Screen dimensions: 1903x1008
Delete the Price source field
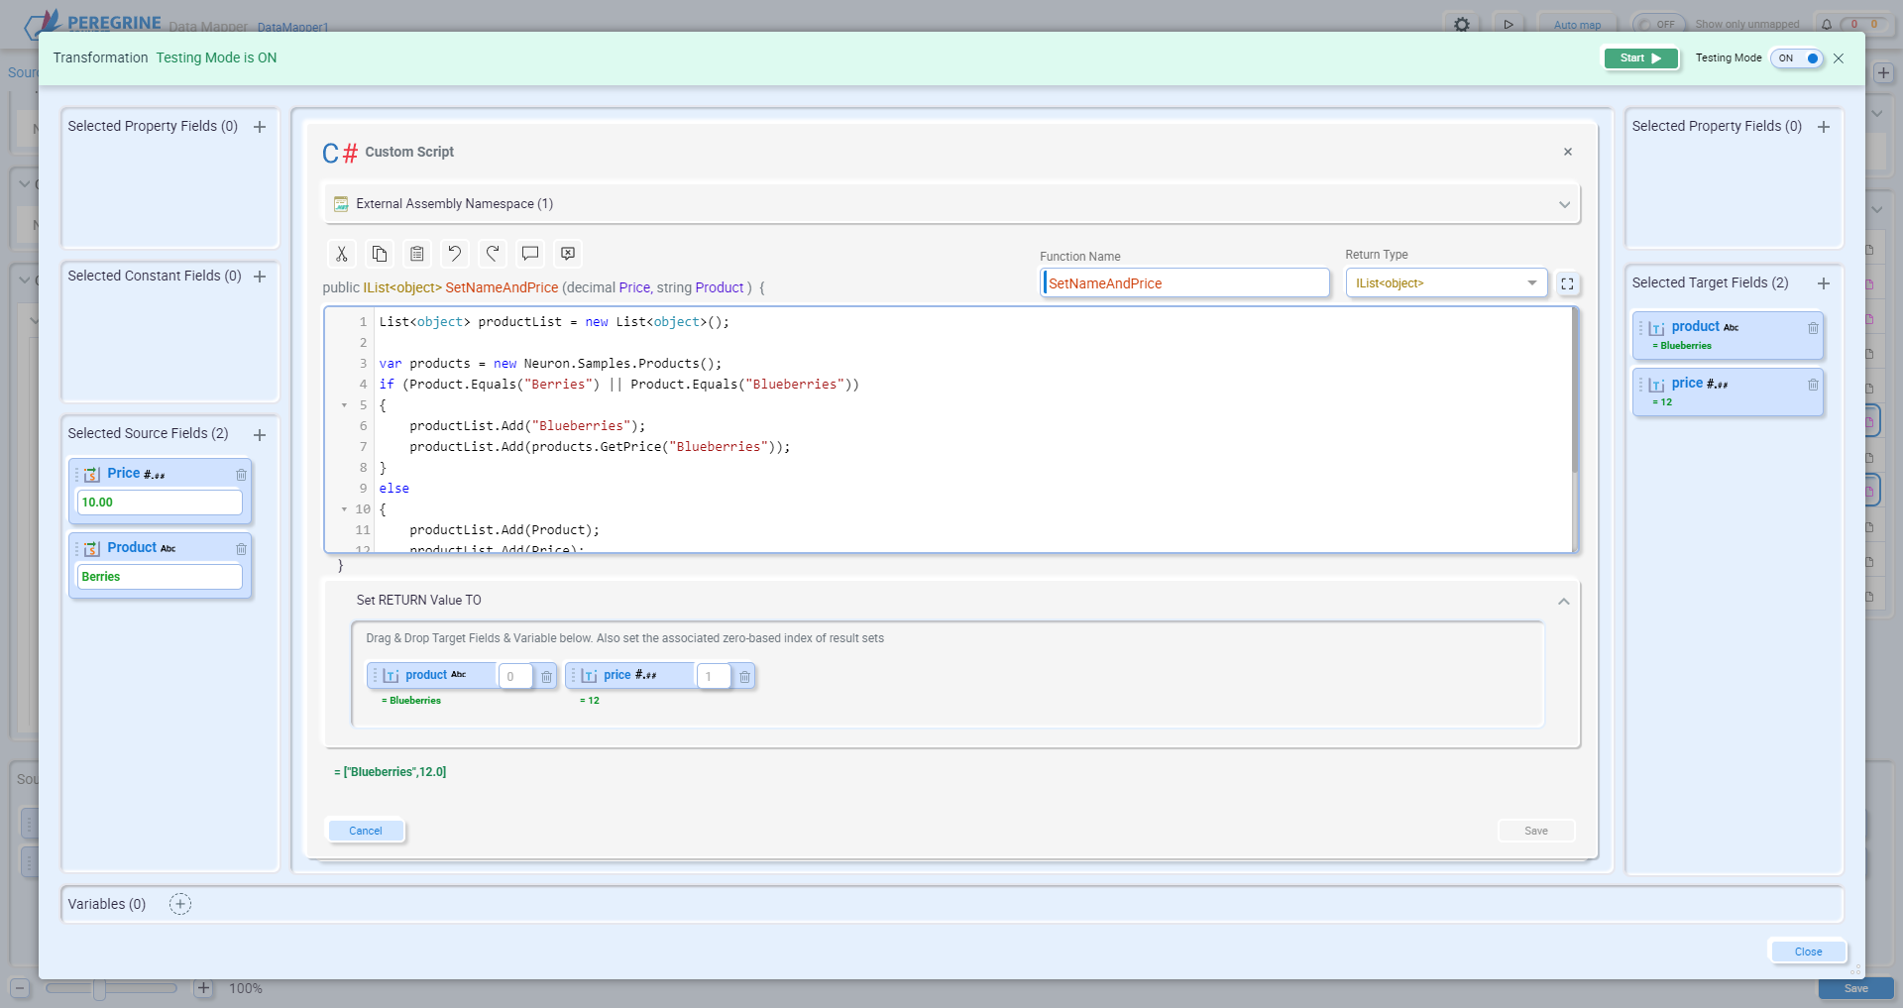coord(241,475)
